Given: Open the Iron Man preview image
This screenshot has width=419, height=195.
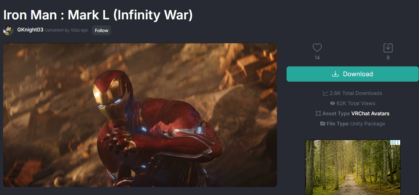Looking at the screenshot, I should [x=140, y=115].
